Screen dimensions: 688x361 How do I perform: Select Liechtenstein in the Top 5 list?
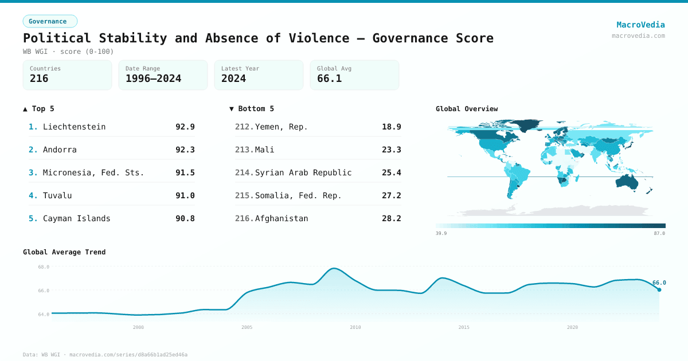(x=112, y=127)
